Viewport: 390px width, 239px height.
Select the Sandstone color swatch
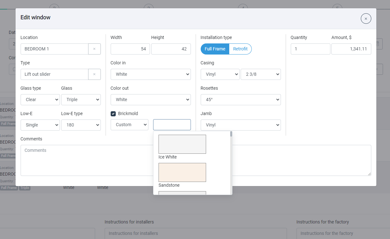(182, 172)
